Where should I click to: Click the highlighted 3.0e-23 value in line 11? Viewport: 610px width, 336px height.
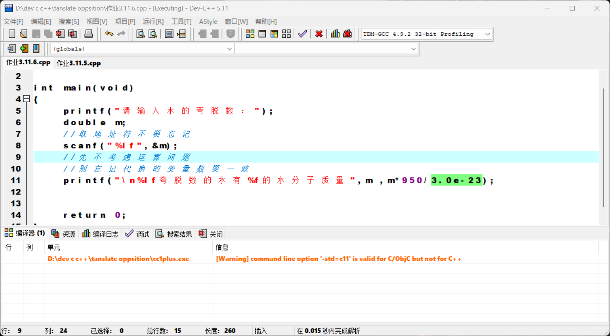457,180
